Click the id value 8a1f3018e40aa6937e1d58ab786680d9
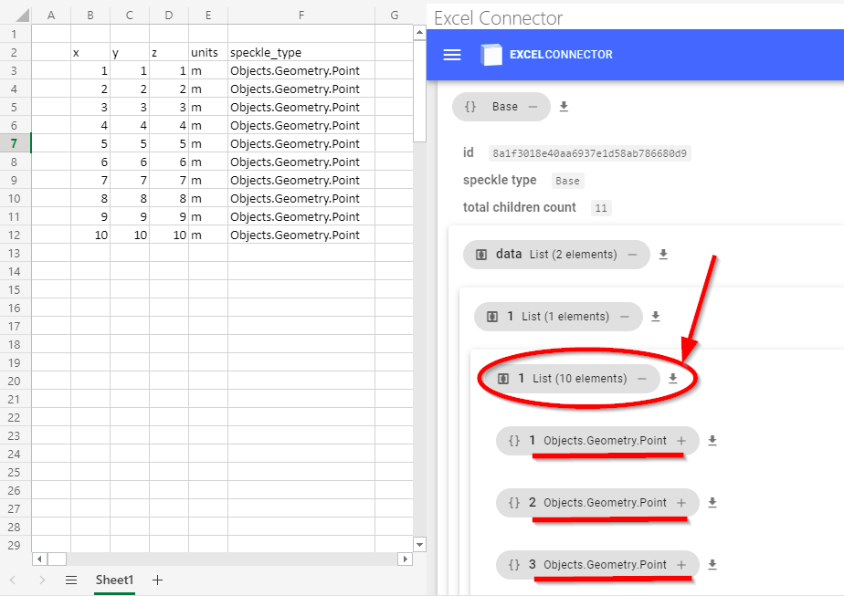 (x=589, y=153)
